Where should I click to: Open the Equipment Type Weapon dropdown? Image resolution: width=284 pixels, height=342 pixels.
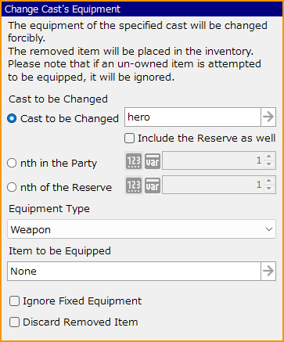142,229
